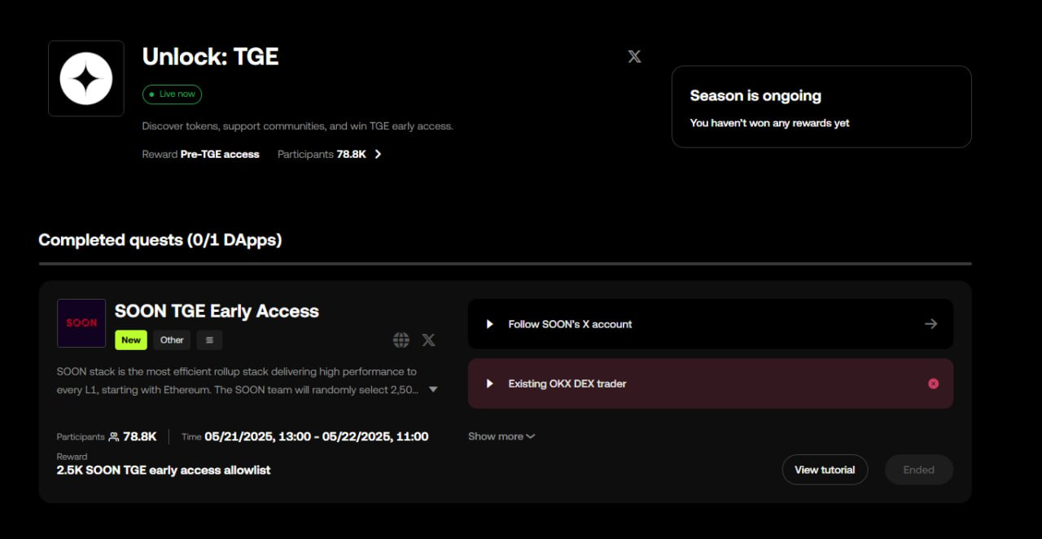Screen dimensions: 1042x539
Task: Click the Unlock: TGE star logo
Action: coord(86,78)
